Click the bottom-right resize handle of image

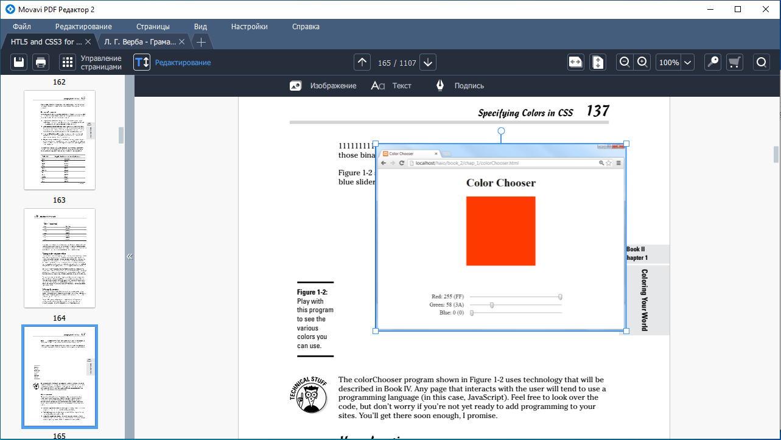(626, 330)
